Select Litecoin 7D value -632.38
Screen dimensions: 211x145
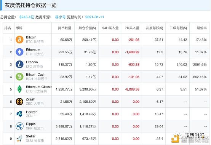pyautogui.click(x=133, y=65)
